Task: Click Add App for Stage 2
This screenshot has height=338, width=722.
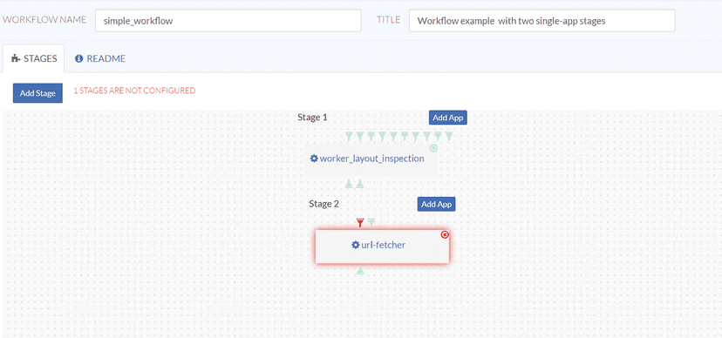Action: pos(436,204)
